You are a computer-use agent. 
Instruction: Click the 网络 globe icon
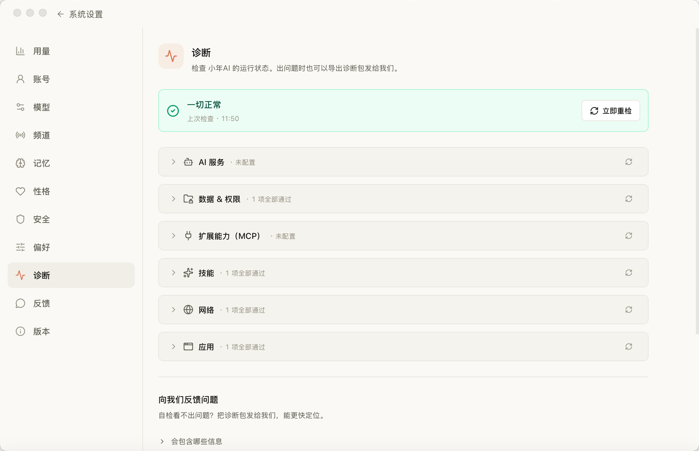coord(188,310)
